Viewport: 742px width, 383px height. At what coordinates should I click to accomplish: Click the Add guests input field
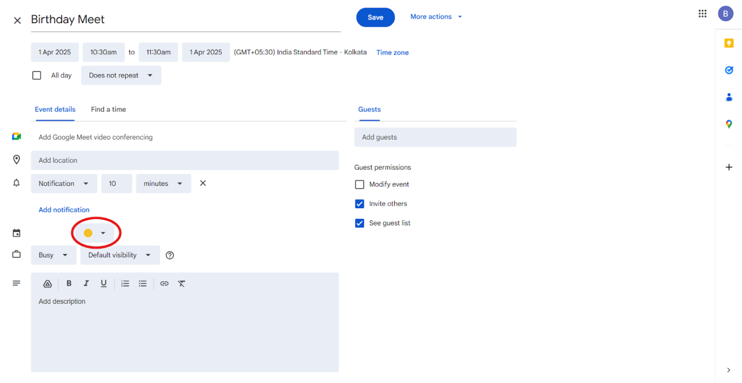click(x=435, y=137)
